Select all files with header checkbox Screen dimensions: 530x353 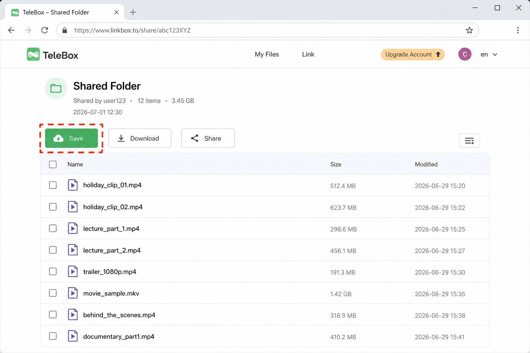(53, 164)
